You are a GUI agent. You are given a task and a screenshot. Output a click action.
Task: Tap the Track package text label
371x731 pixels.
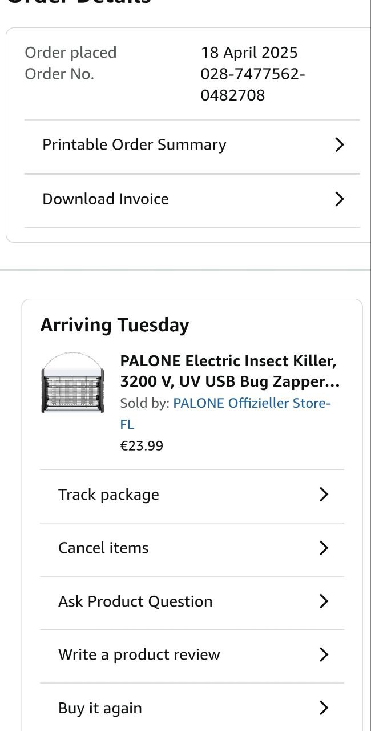pyautogui.click(x=108, y=495)
